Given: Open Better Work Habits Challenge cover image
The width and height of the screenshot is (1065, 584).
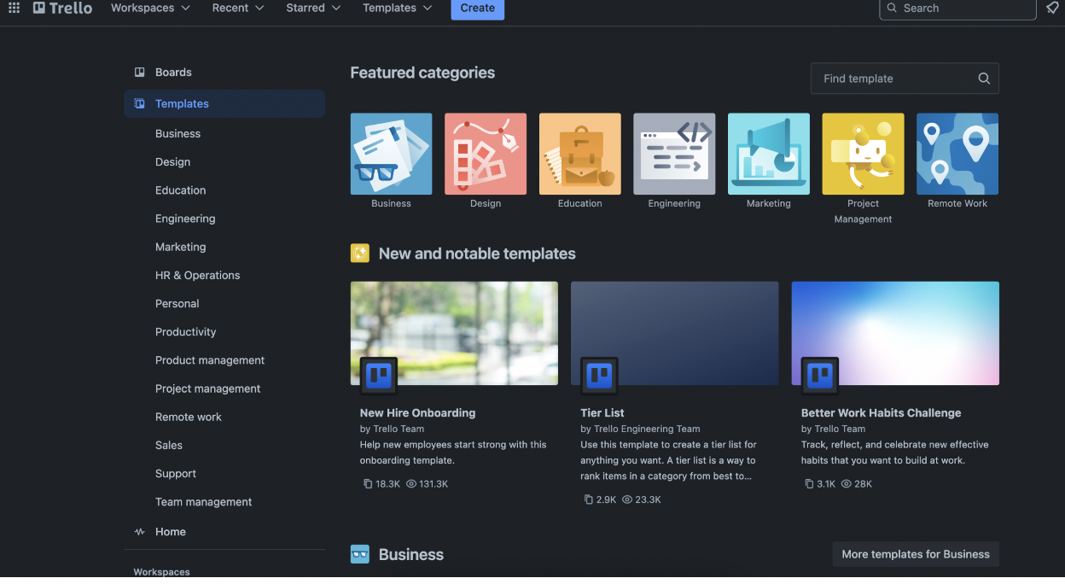Looking at the screenshot, I should coord(895,333).
